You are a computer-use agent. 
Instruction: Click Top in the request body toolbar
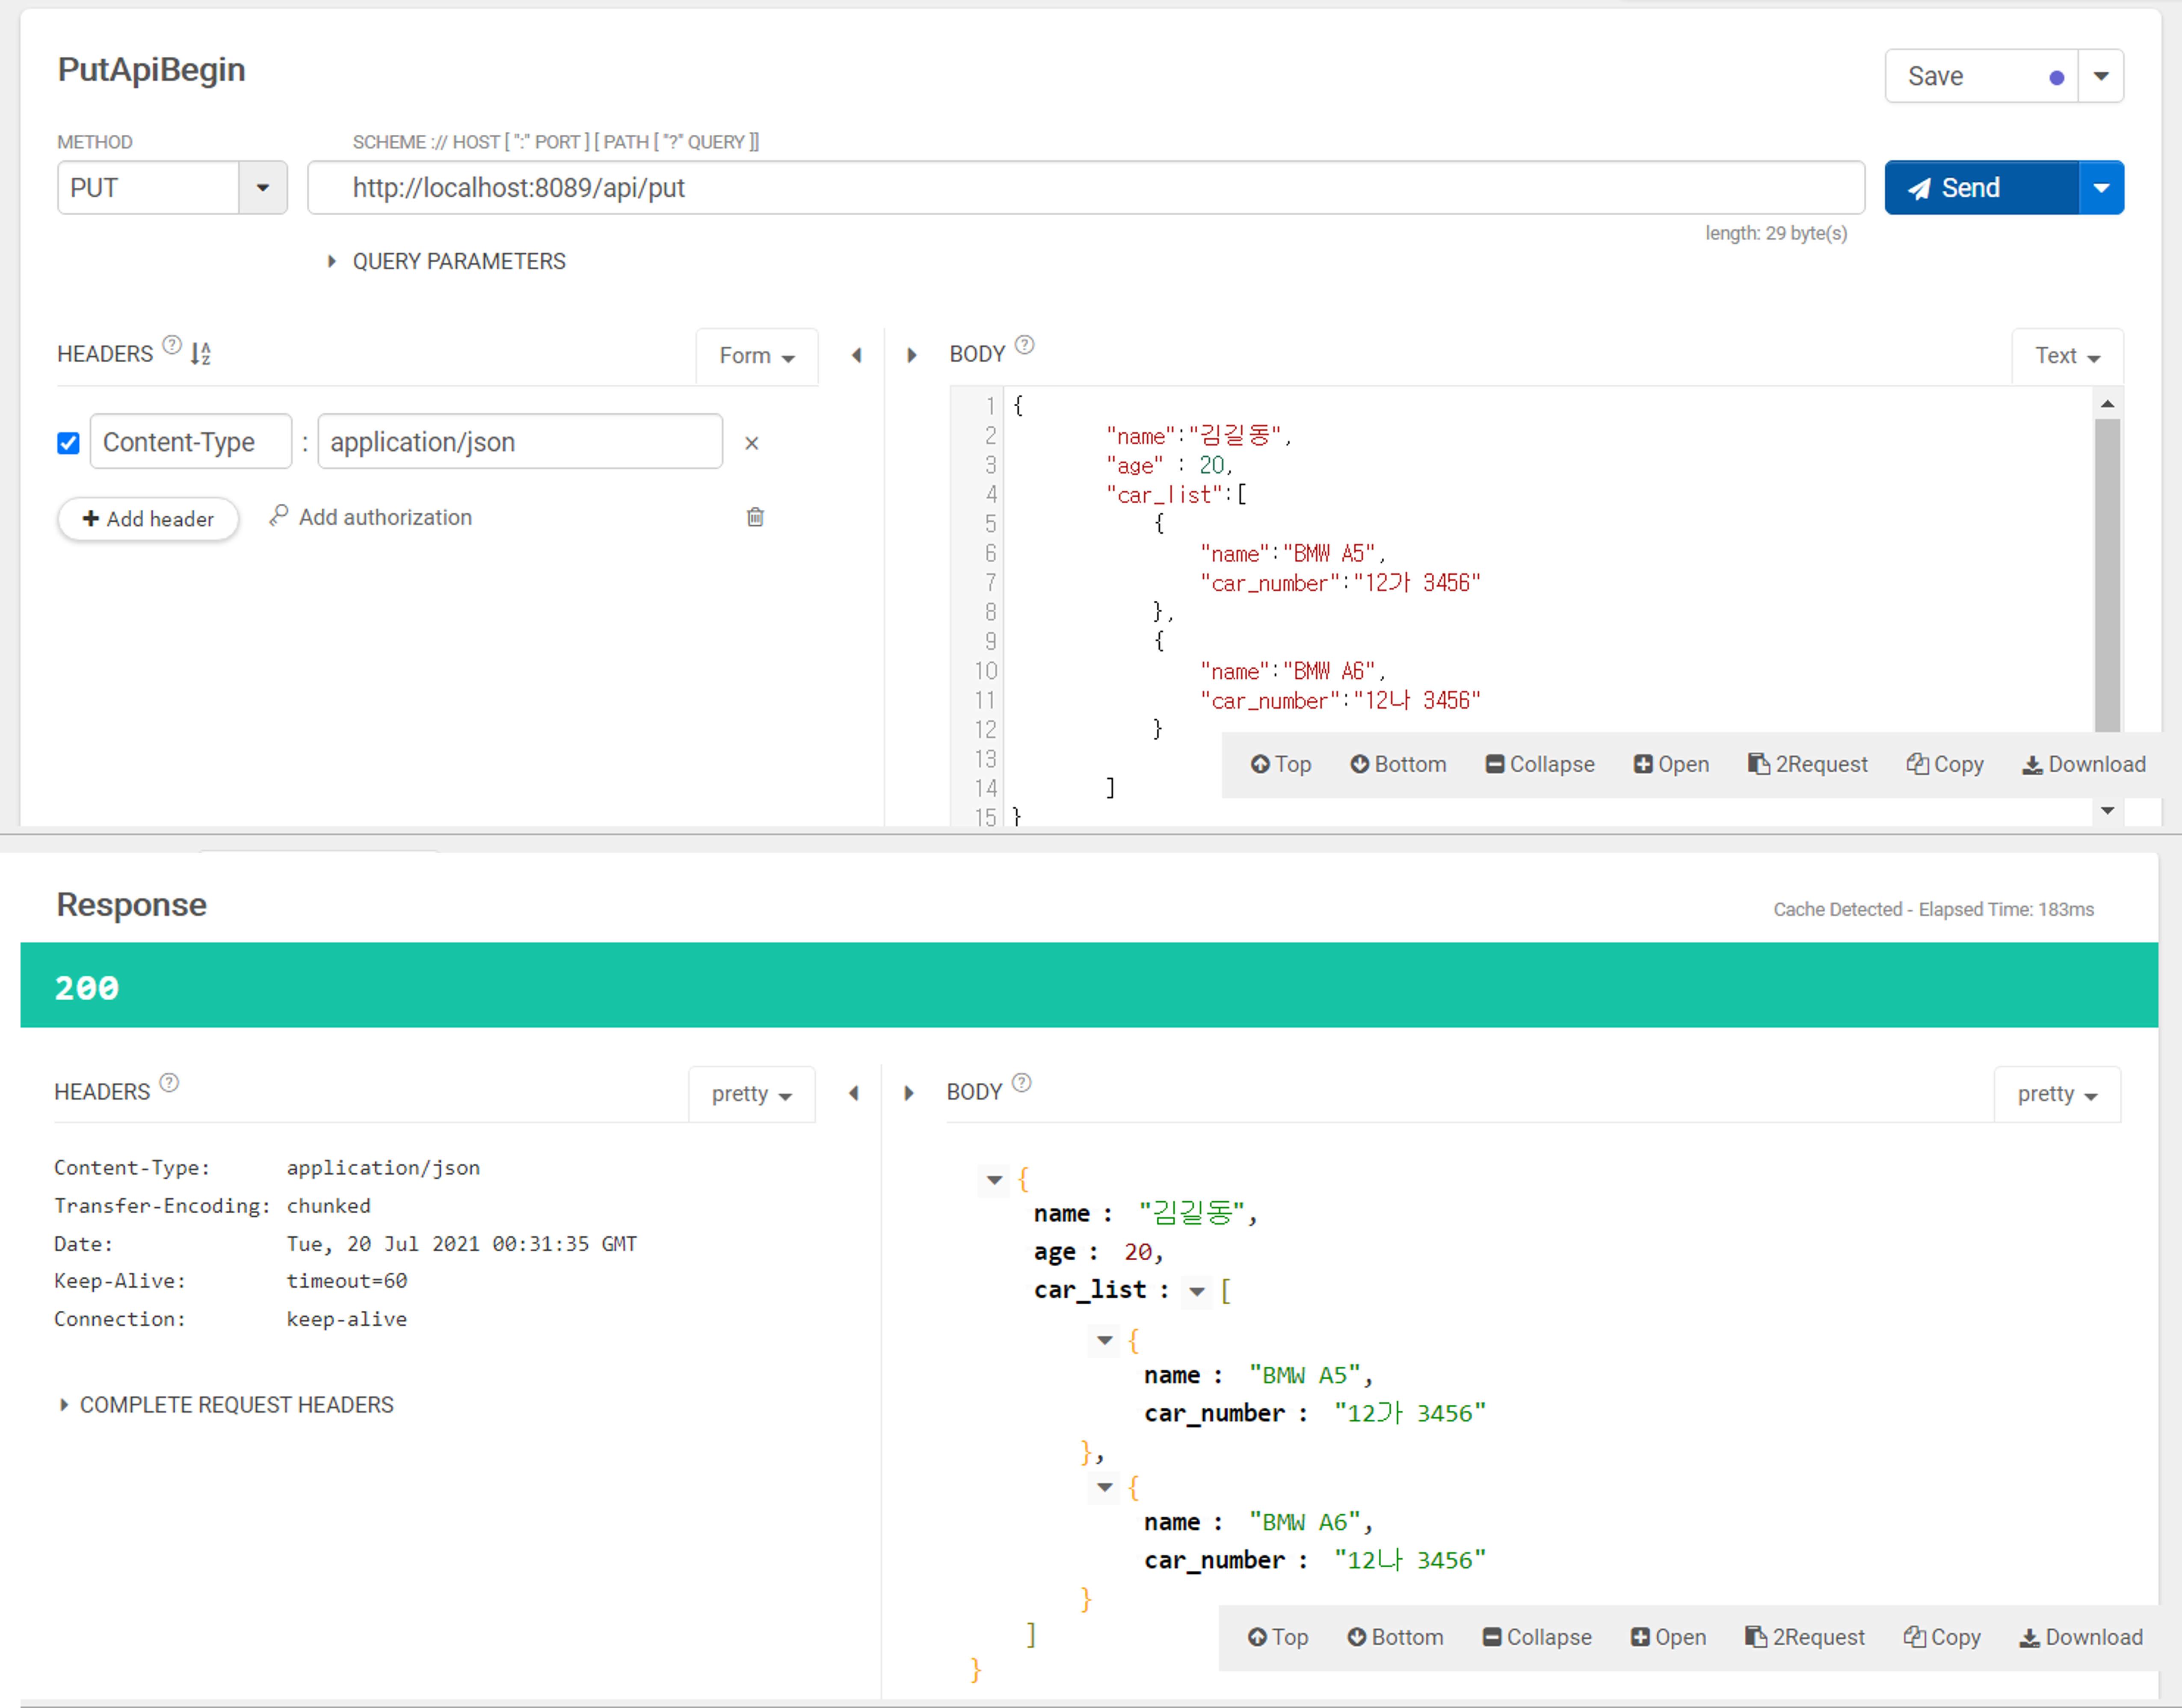pos(1281,765)
